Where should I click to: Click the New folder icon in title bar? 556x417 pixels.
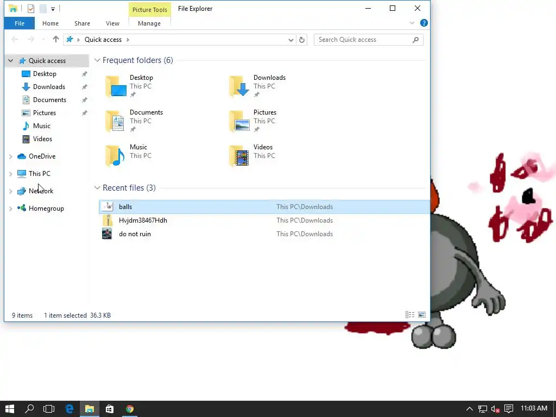click(x=43, y=9)
